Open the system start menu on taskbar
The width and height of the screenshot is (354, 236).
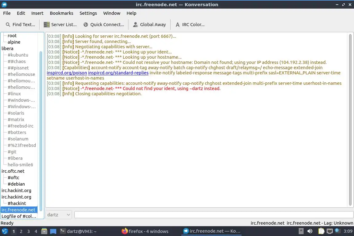[x=5, y=231]
